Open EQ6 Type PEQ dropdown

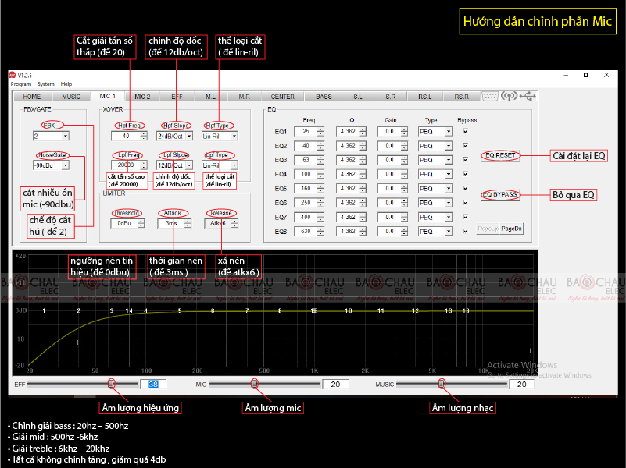pos(449,203)
